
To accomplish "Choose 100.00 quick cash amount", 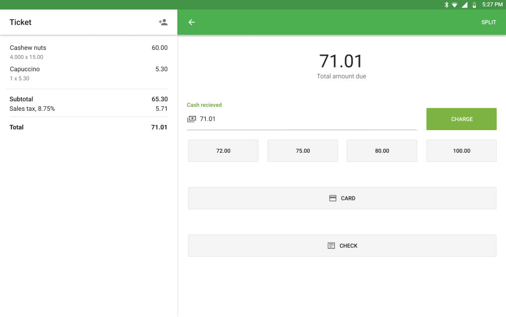I will point(462,151).
